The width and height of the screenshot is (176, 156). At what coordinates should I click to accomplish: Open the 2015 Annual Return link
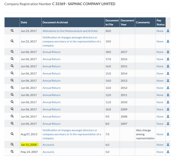(51, 66)
